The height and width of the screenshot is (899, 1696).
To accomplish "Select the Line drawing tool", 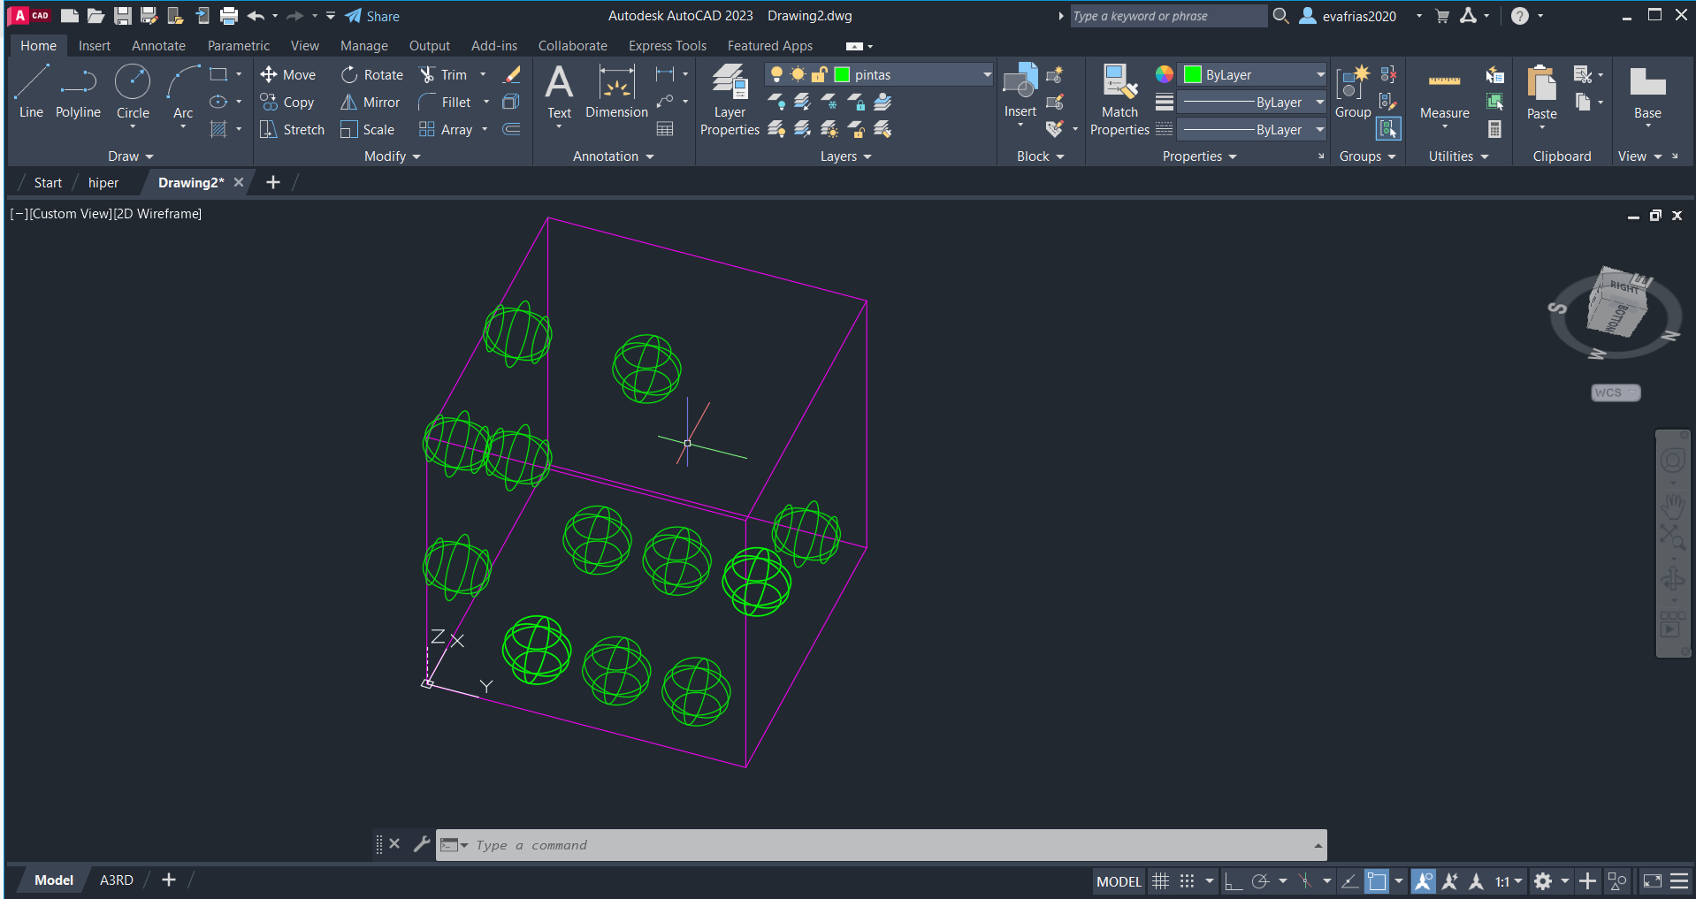I will pyautogui.click(x=31, y=90).
